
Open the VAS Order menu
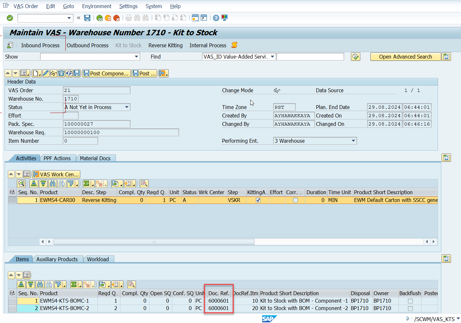point(26,6)
